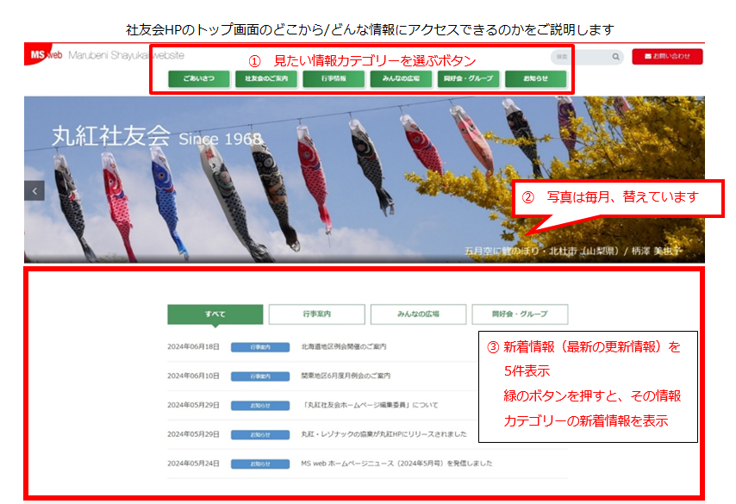This screenshot has height=504, width=736.
Task: Open MS web ホームページニュース（2024年5月号） article
Action: click(396, 464)
